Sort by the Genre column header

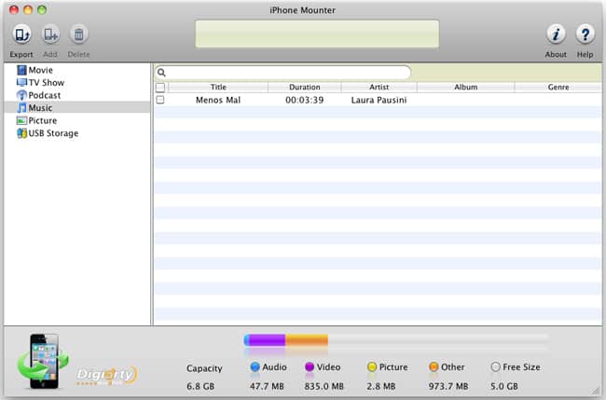pyautogui.click(x=558, y=87)
